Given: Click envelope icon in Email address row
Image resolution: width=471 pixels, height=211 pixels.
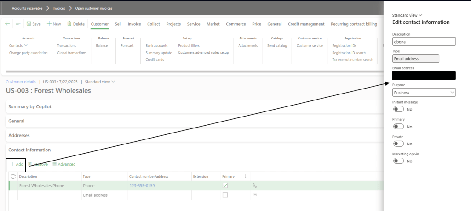Looking at the screenshot, I should point(254,195).
